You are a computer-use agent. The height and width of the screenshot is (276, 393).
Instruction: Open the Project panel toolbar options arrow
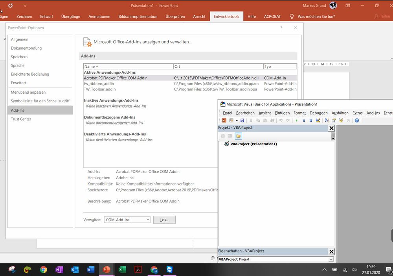pos(333,137)
